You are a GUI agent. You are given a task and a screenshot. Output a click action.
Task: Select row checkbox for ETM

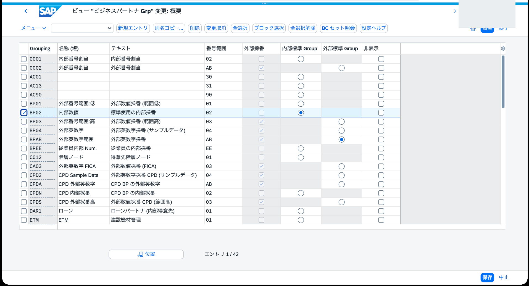[24, 220]
